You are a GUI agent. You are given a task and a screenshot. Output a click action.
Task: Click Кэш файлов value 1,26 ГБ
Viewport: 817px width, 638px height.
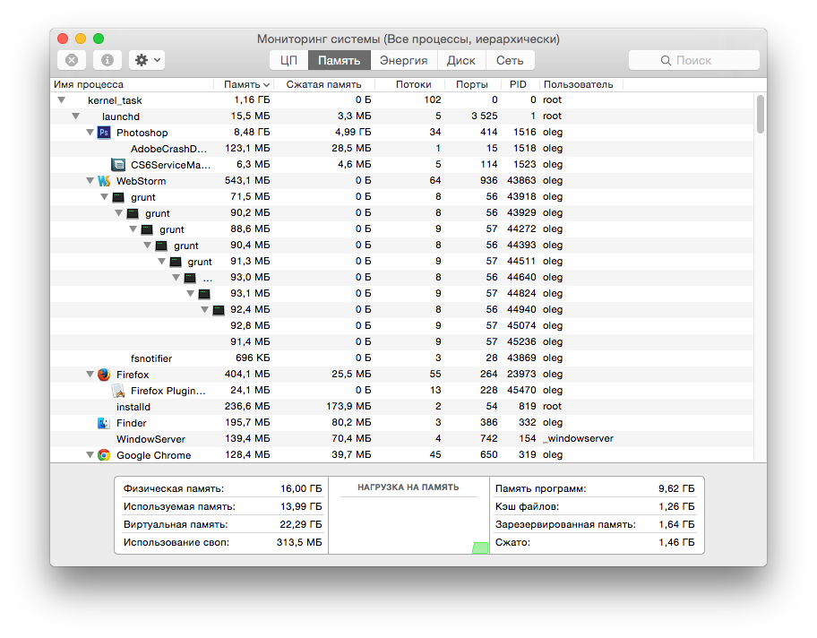676,506
